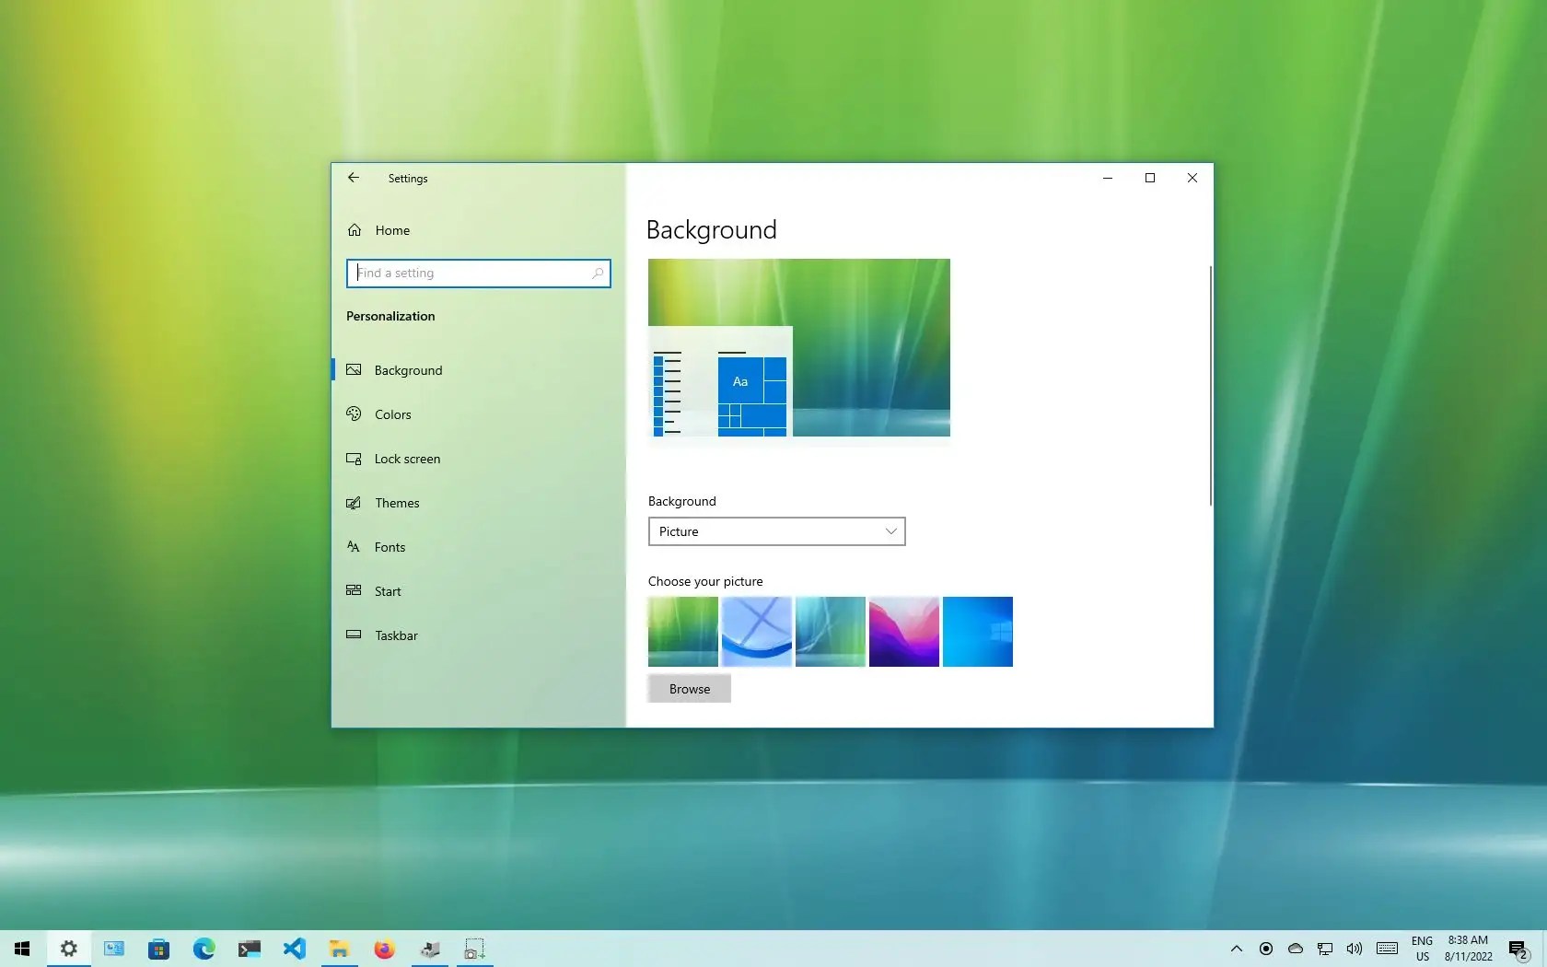Click the Home icon in Settings sidebar
Viewport: 1547px width, 967px height.
[x=355, y=229]
